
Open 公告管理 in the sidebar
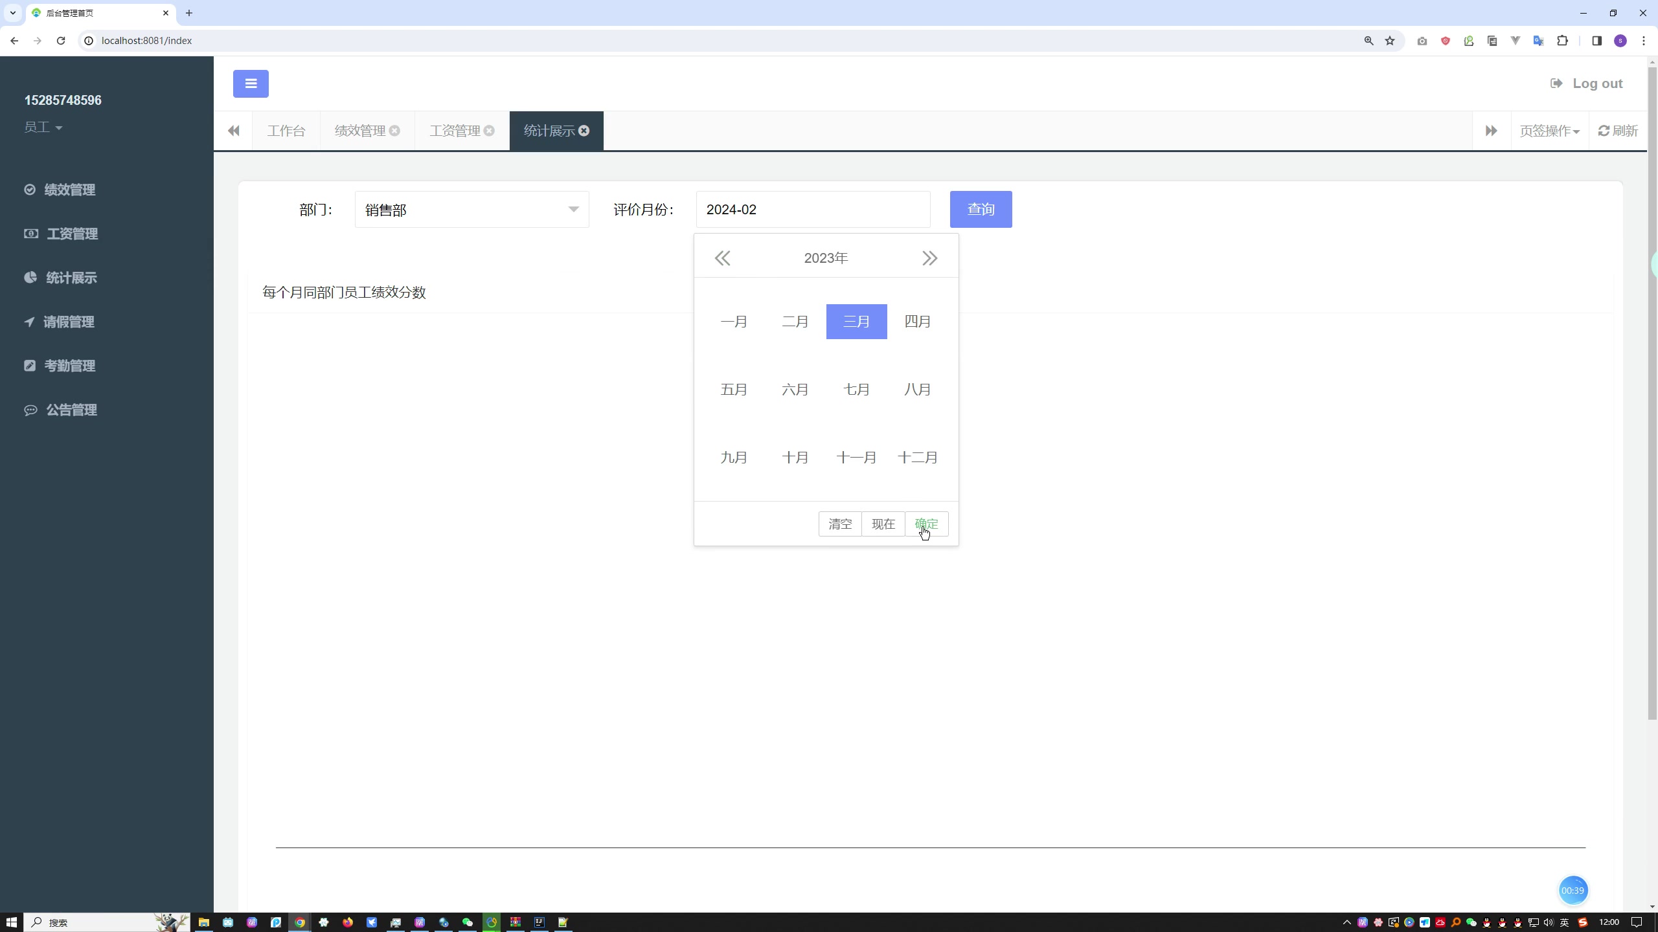pyautogui.click(x=61, y=410)
